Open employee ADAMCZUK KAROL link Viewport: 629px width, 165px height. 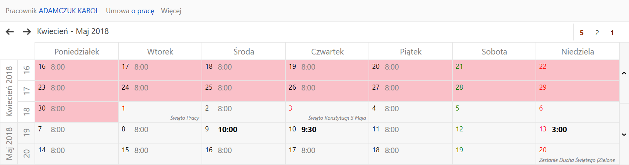tap(69, 11)
